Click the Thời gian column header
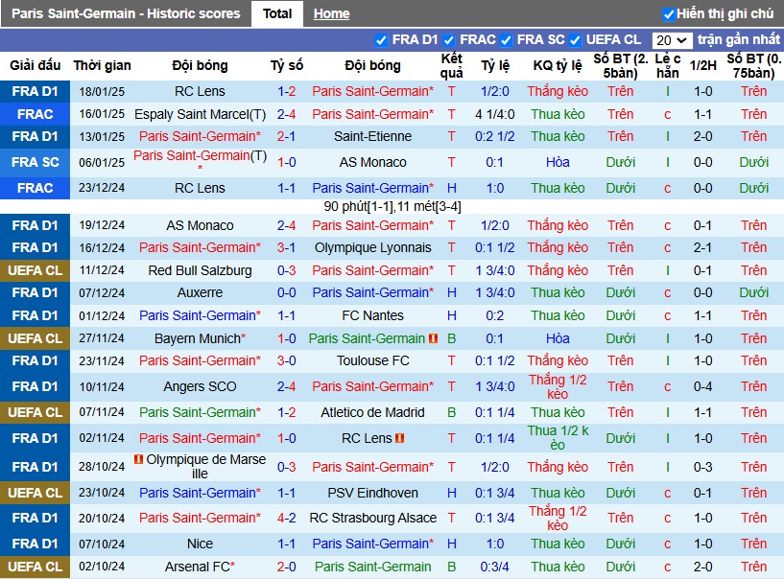 (102, 65)
